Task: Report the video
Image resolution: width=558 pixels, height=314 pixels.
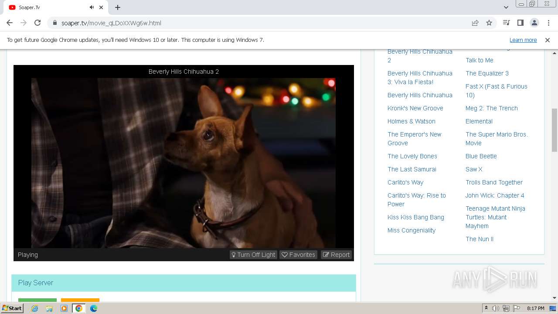Action: coord(336,255)
